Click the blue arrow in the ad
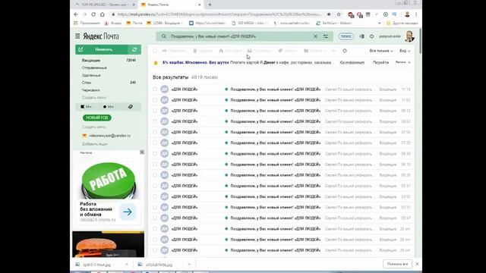Viewport: 486px width, 273px height. (128, 212)
